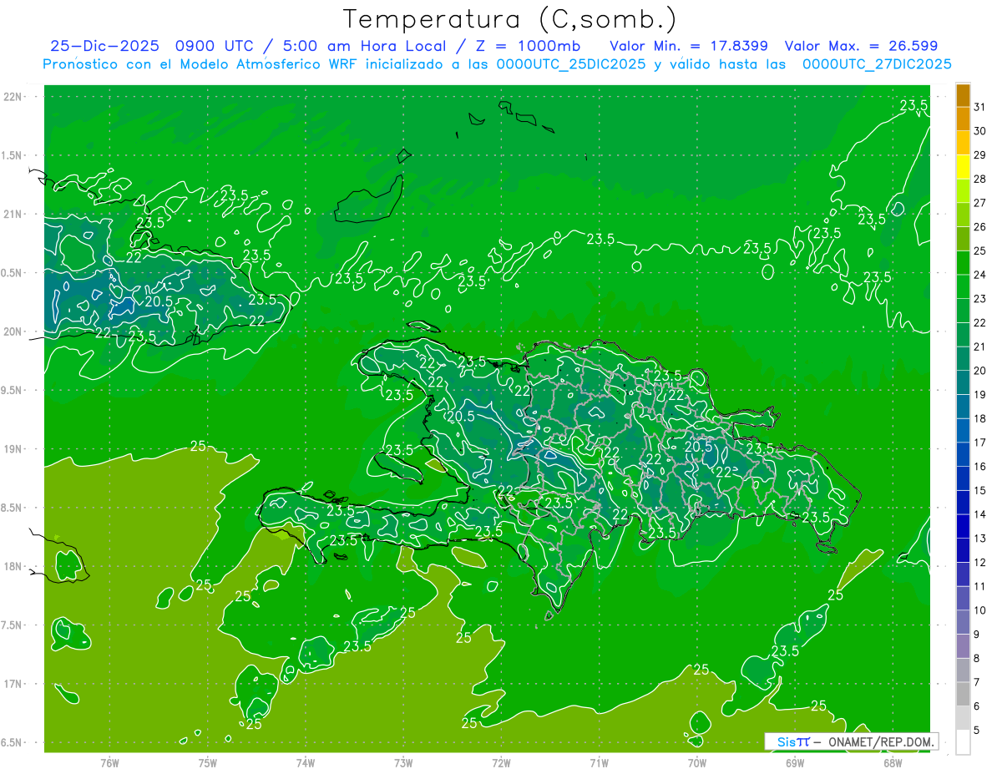Click the "19N" latitude axis label

[x=13, y=449]
